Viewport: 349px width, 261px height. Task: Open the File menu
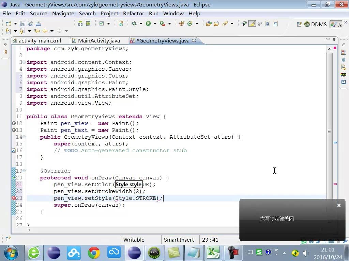(6, 13)
